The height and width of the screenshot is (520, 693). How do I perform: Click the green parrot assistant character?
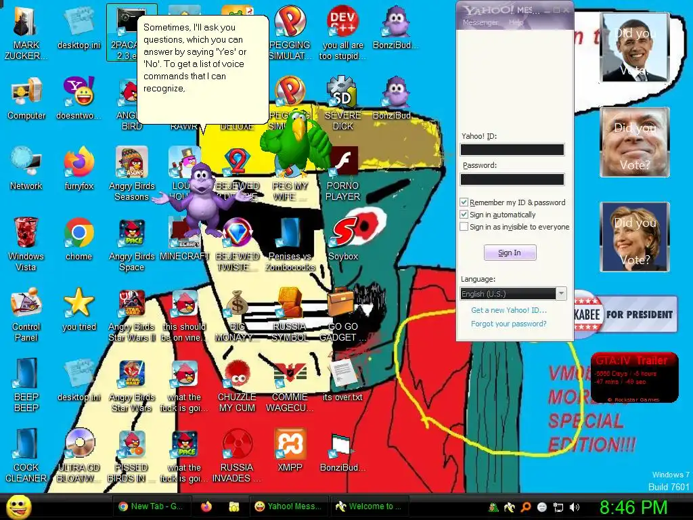tap(295, 142)
